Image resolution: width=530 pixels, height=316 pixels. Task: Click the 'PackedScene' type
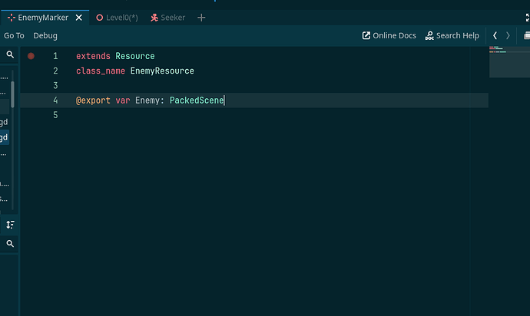pos(197,100)
